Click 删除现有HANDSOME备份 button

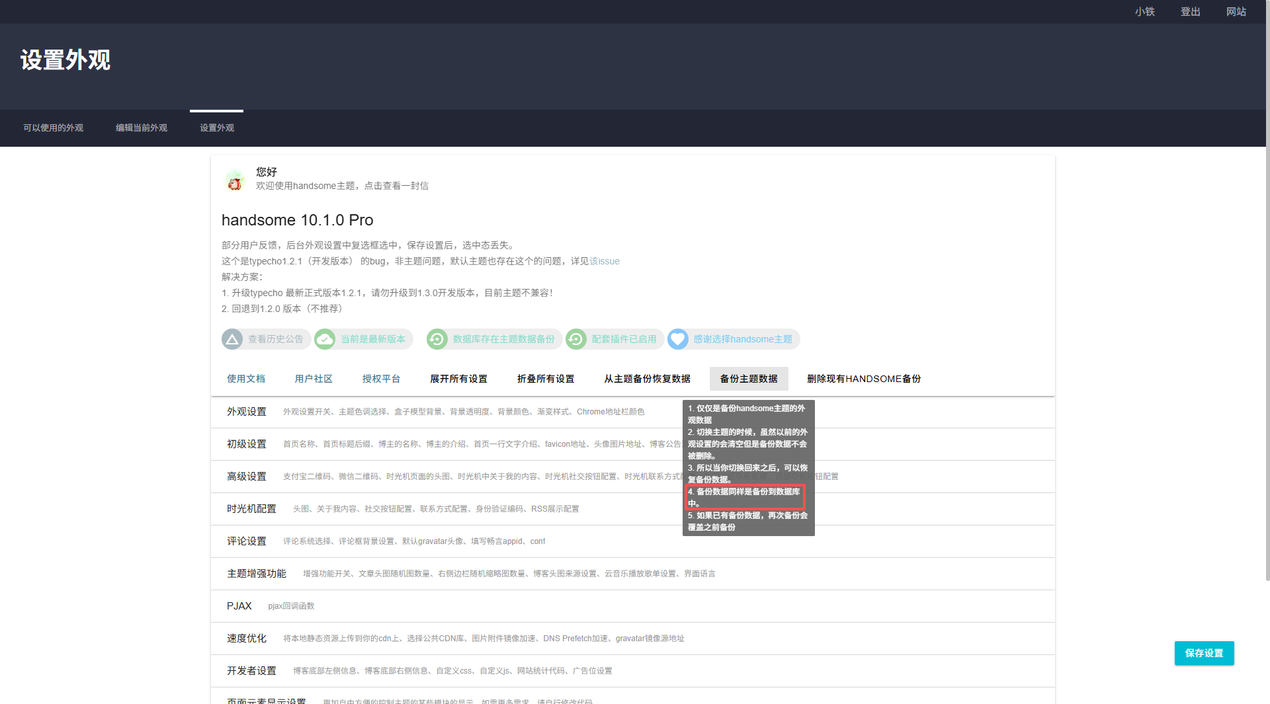(x=864, y=379)
